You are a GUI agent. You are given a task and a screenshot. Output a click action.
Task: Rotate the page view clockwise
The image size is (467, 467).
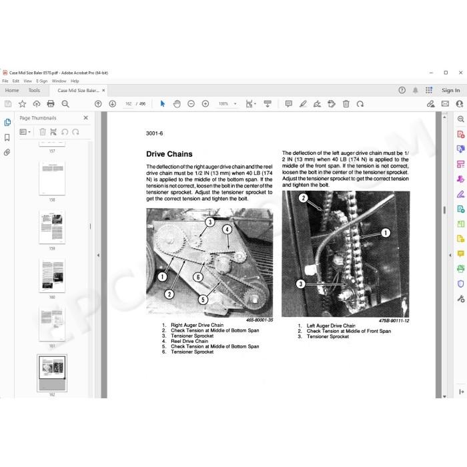point(360,103)
